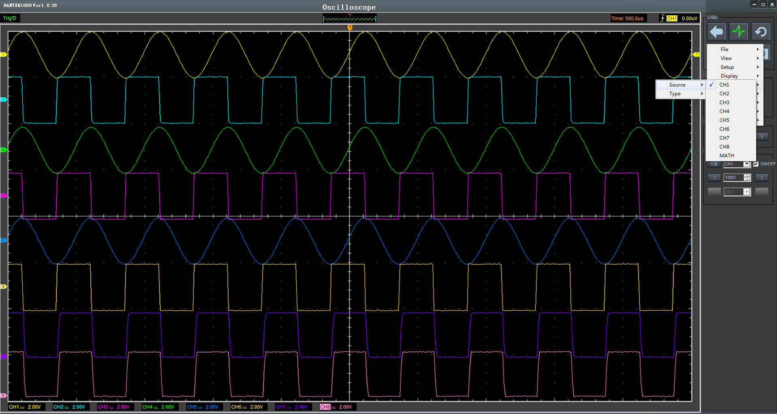Screen dimensions: 777x414
Task: Choose MATH from the source list
Action: click(726, 156)
